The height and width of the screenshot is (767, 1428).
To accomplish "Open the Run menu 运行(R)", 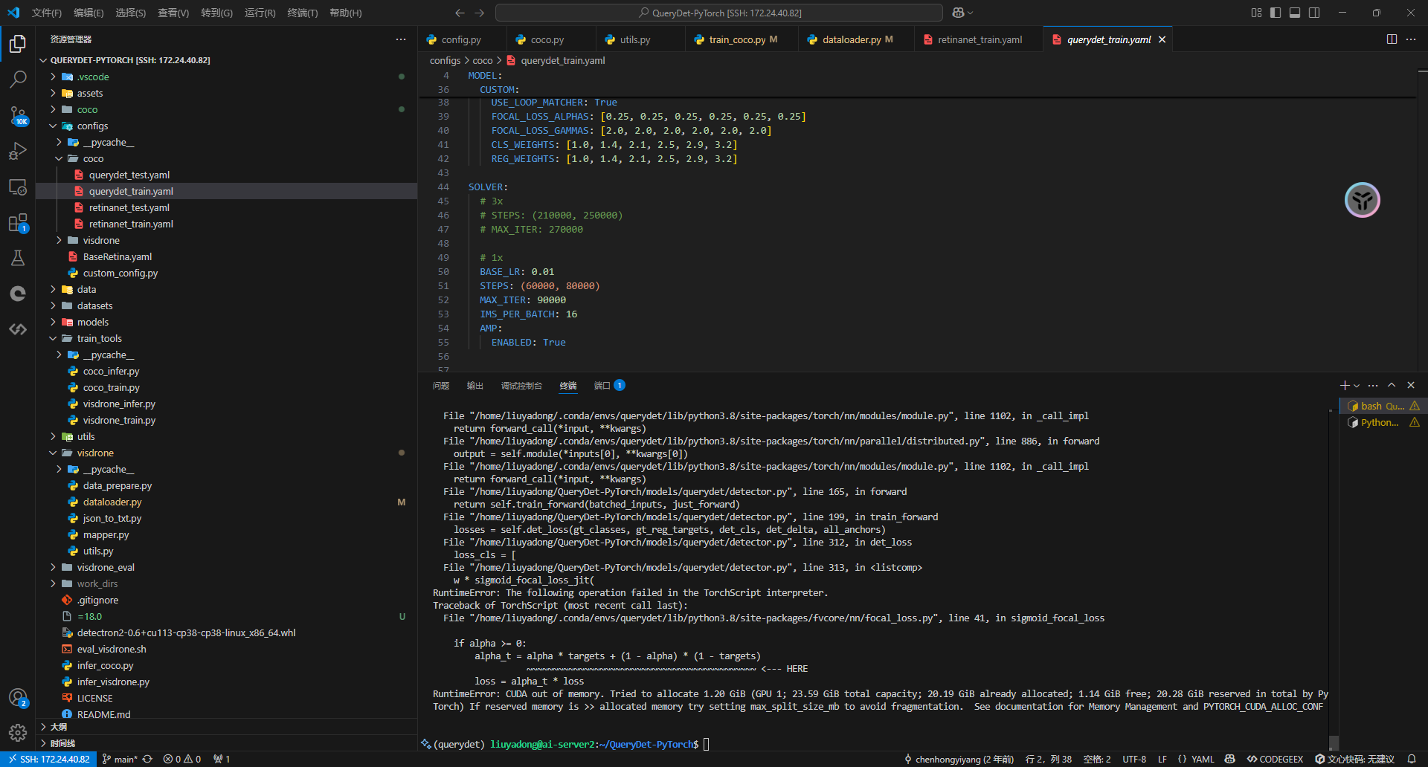I will tap(260, 13).
